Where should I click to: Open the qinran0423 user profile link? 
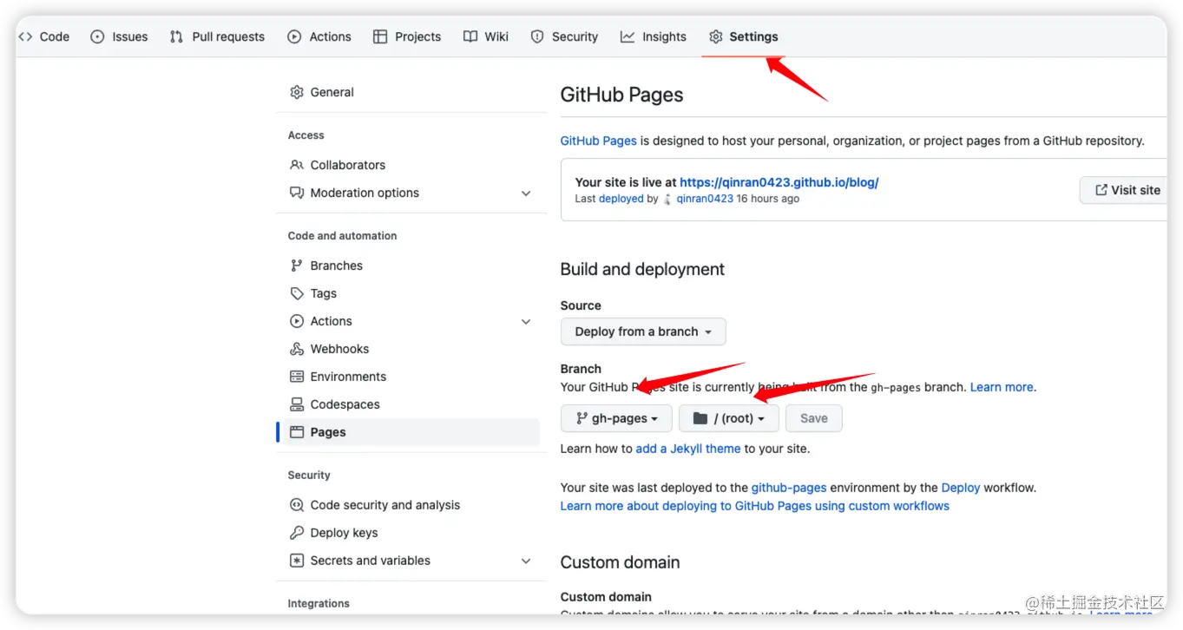705,199
